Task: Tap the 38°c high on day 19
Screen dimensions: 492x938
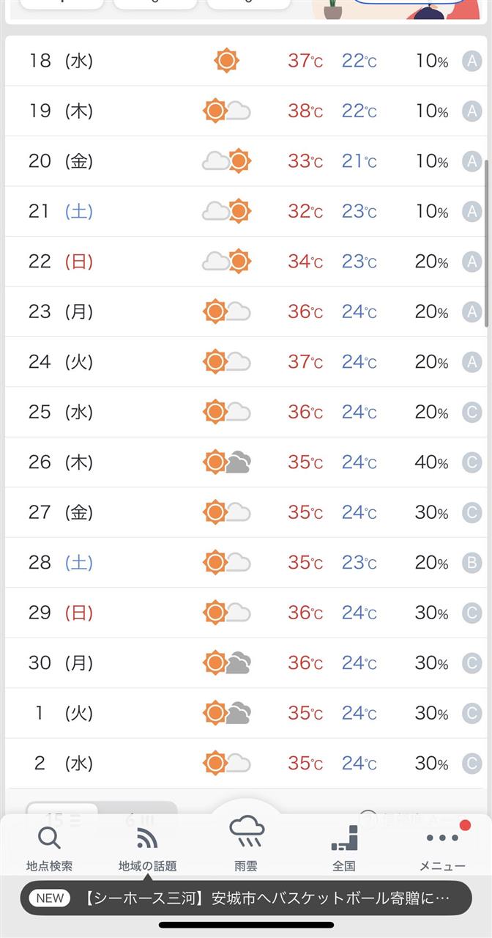Action: [305, 111]
